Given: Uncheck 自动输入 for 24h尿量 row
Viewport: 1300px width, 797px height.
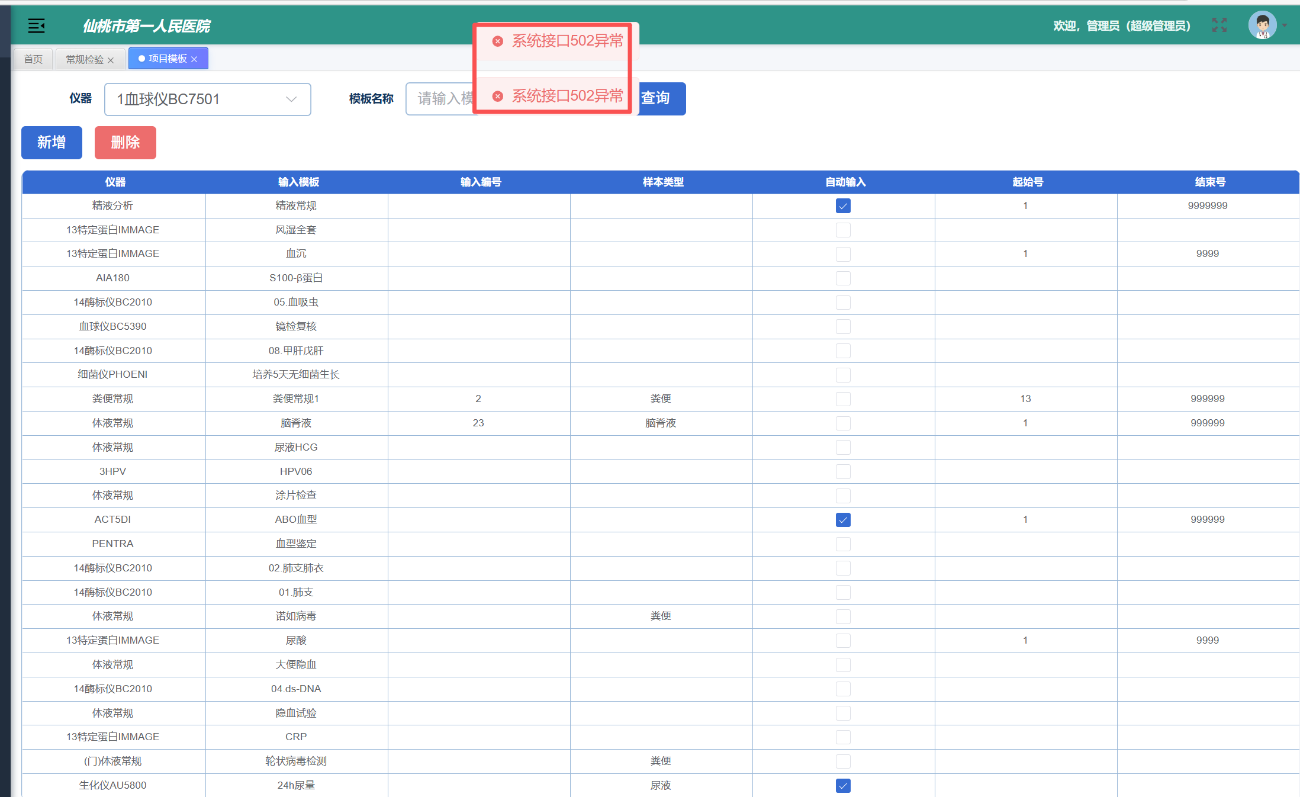Looking at the screenshot, I should pos(843,786).
